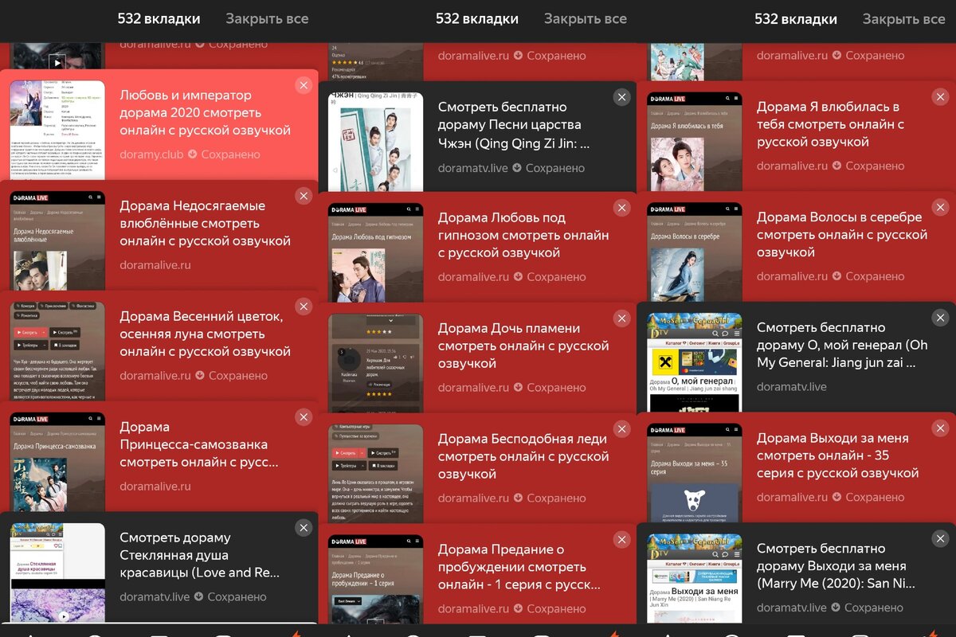Select the Дорама Дочь пламени tab title
The image size is (956, 637).
click(x=523, y=346)
